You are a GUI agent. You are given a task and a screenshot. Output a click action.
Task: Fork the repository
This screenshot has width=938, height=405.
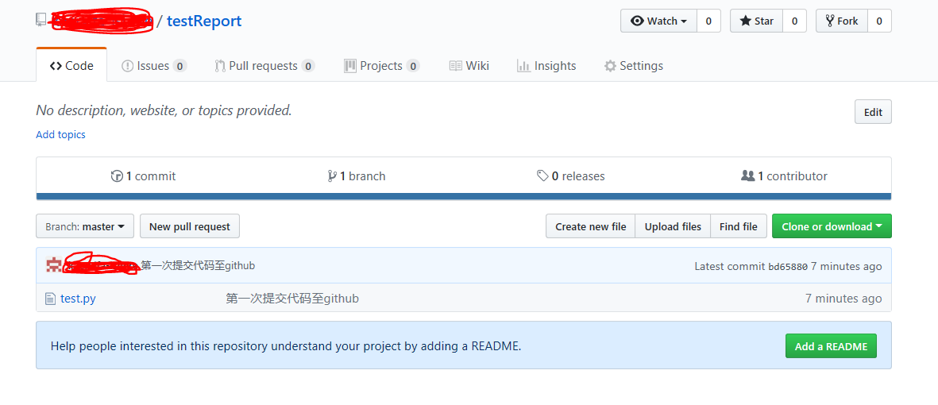842,21
